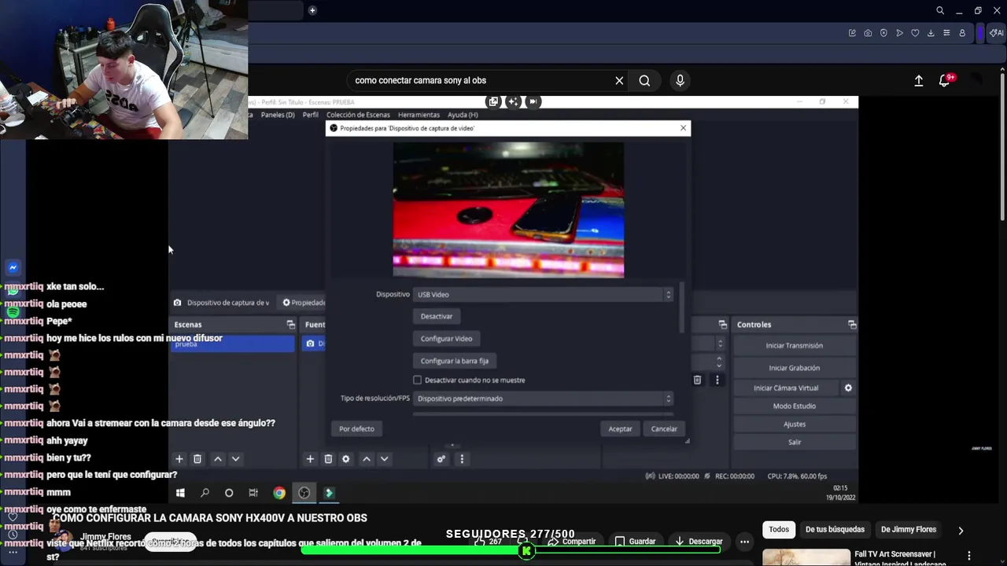Dismiss the dialog with Cancelar
The width and height of the screenshot is (1007, 566).
click(664, 429)
